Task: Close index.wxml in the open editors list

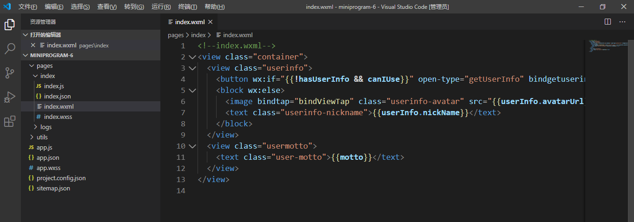Action: coord(33,45)
